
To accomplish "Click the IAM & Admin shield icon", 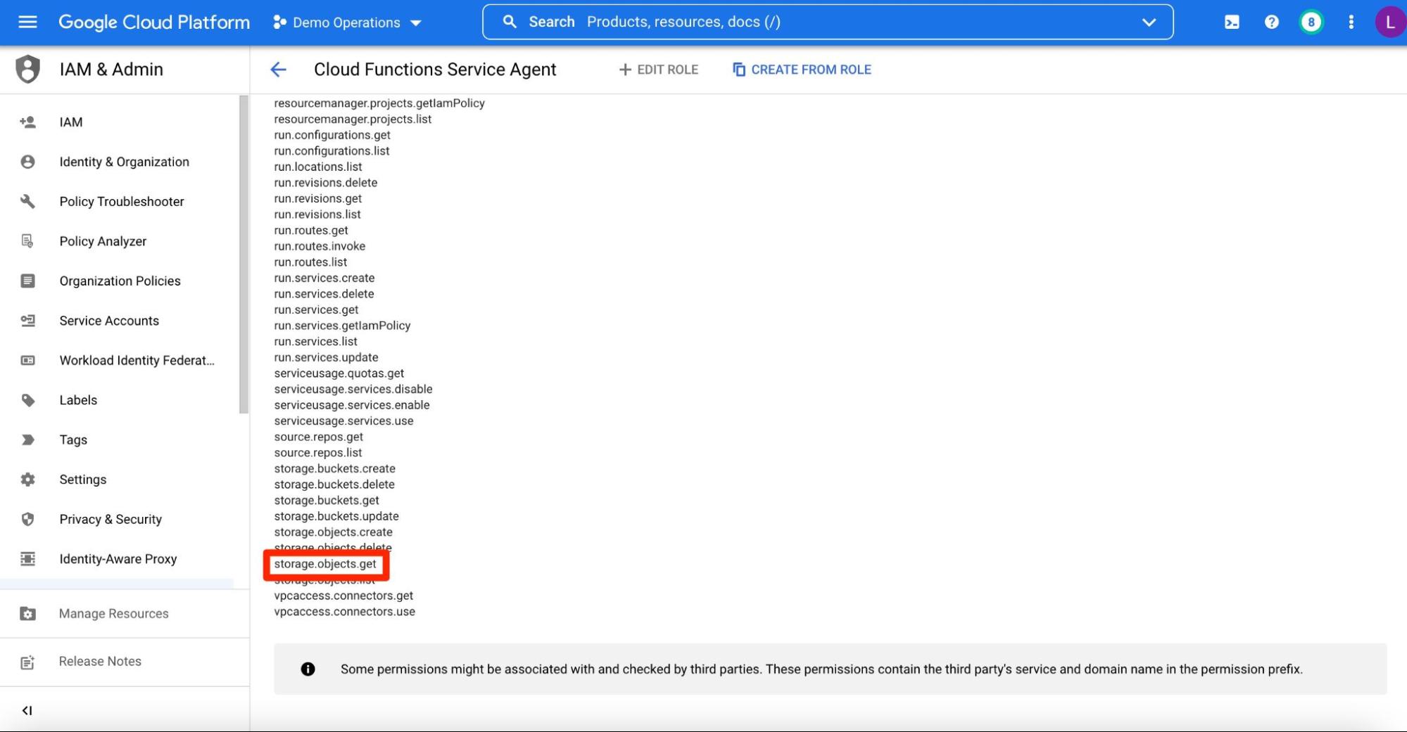I will (x=27, y=70).
